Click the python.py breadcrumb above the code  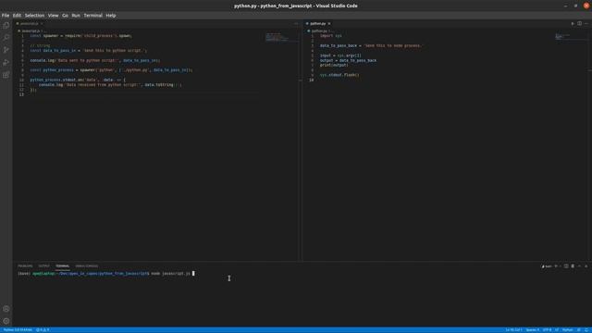(319, 31)
